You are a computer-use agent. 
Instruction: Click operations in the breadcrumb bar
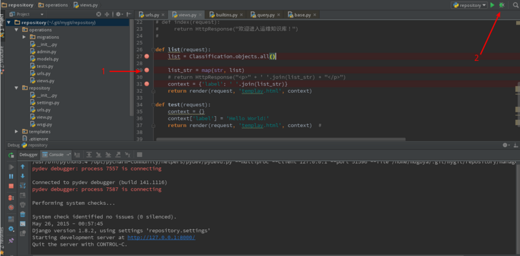(x=53, y=5)
